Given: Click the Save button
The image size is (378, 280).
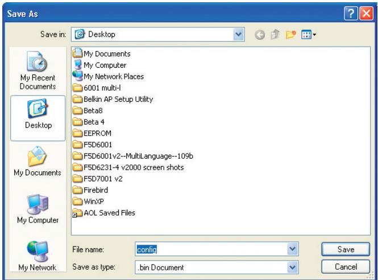Looking at the screenshot, I should pyautogui.click(x=346, y=249).
